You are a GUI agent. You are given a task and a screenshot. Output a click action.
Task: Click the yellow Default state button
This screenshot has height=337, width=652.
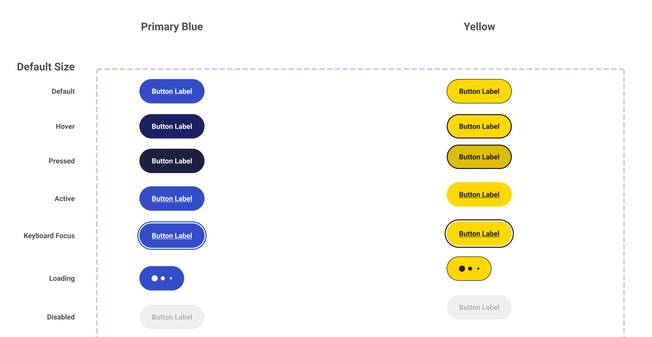[479, 91]
